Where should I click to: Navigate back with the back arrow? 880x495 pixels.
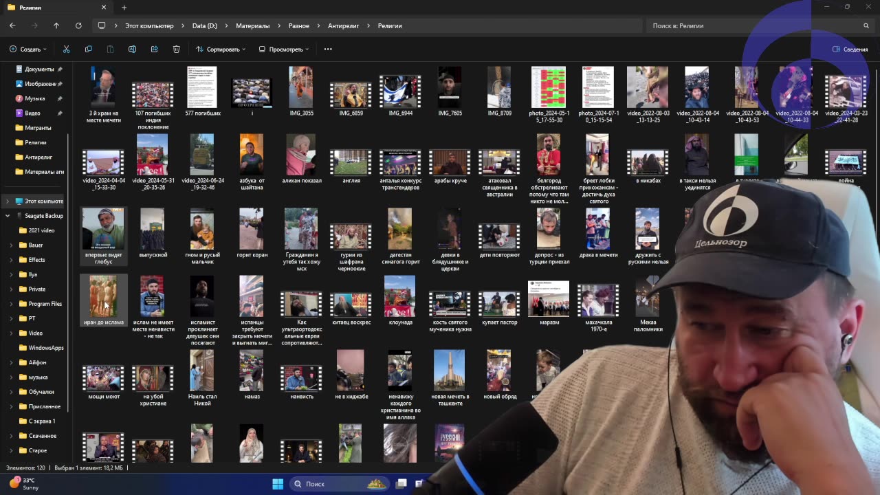pyautogui.click(x=12, y=25)
